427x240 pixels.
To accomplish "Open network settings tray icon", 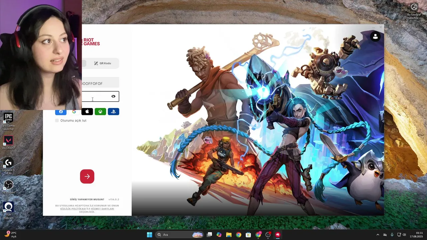I will coord(399,235).
